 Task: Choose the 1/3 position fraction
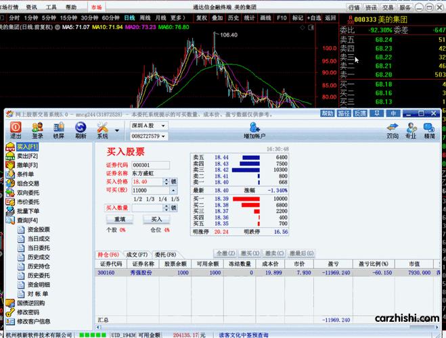pos(150,199)
